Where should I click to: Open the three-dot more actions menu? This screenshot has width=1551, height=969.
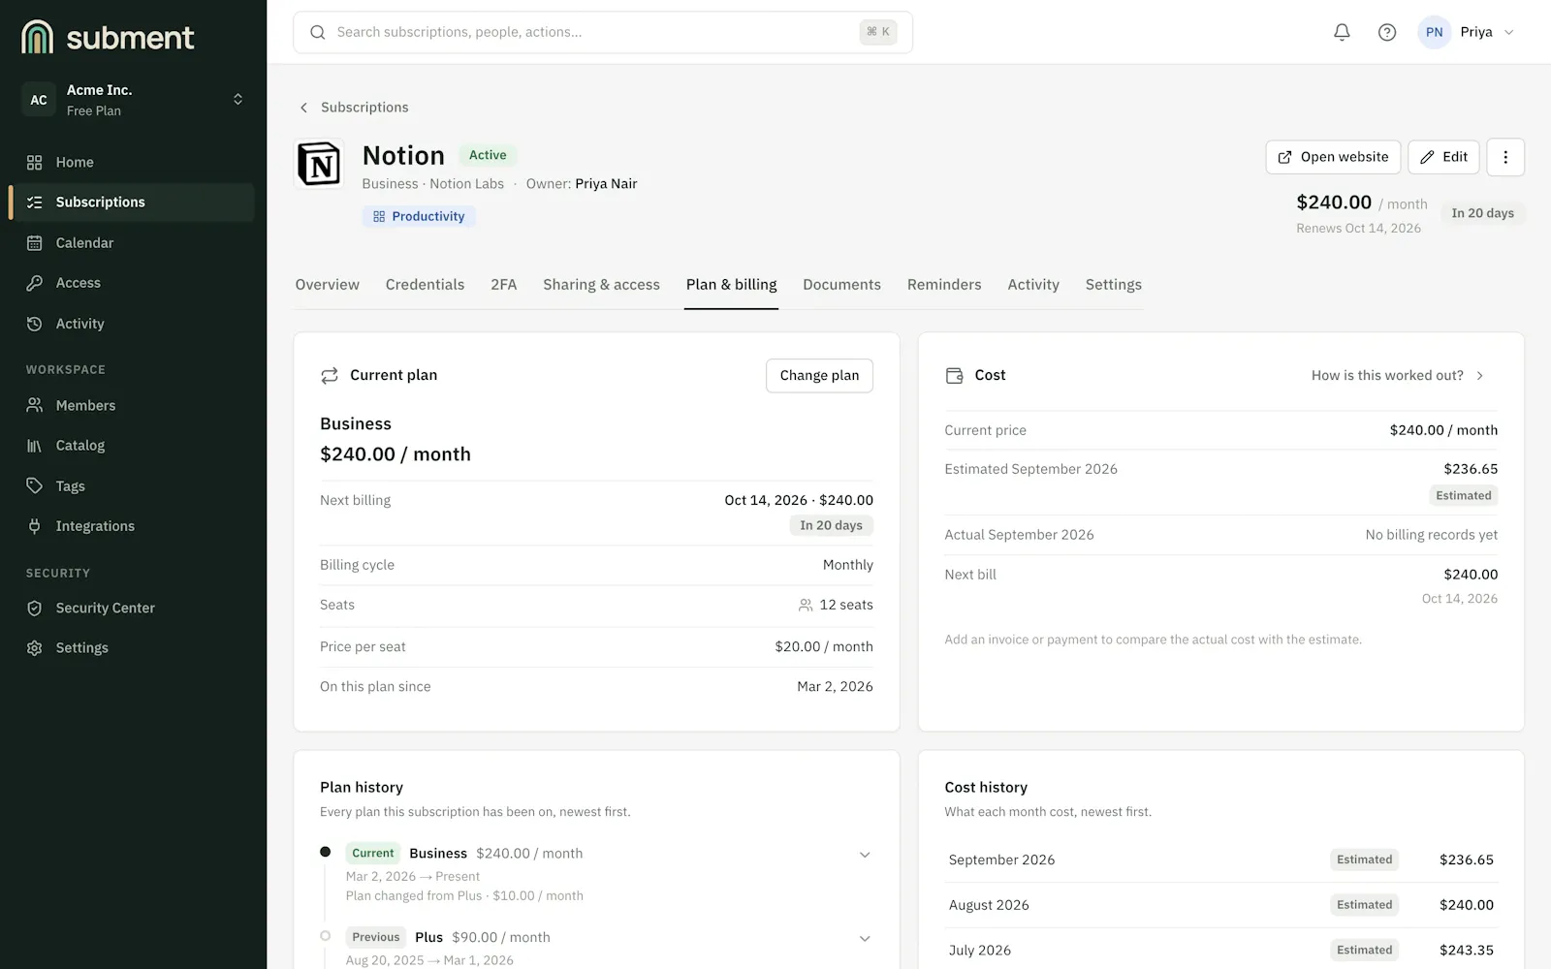click(1505, 157)
